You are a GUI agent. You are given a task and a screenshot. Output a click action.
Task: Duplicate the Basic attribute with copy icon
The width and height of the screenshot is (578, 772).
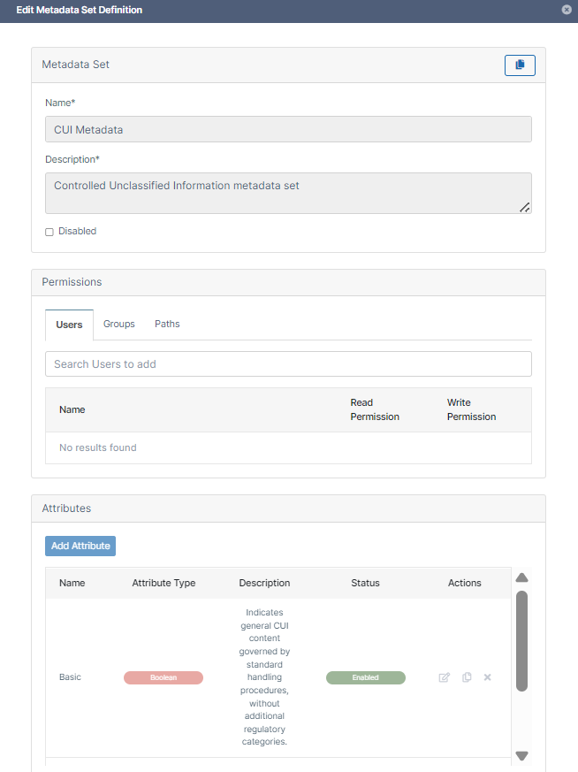click(x=467, y=677)
